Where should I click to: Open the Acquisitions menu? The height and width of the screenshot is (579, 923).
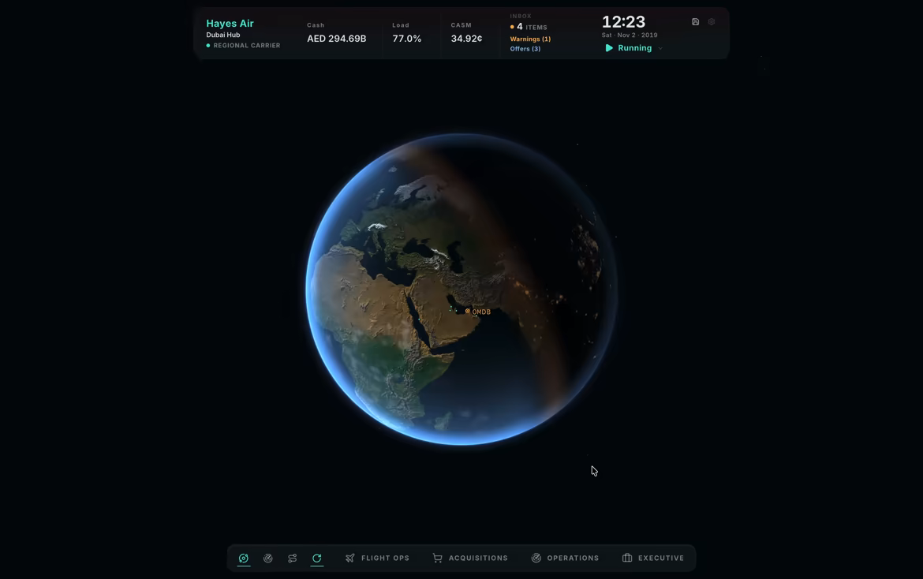click(x=470, y=558)
